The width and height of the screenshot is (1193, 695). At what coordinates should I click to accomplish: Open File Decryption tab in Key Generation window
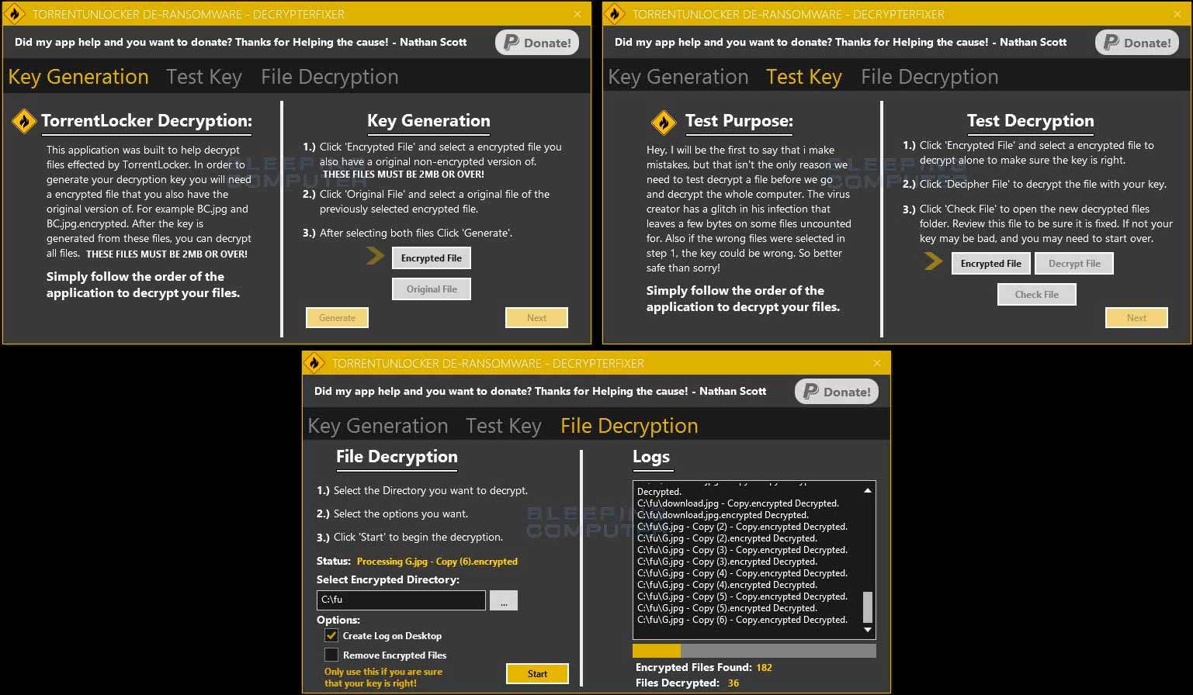(x=329, y=77)
